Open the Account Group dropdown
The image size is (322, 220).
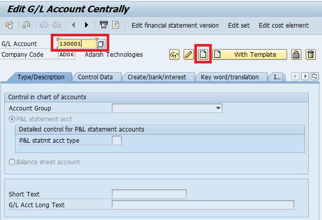(218, 108)
